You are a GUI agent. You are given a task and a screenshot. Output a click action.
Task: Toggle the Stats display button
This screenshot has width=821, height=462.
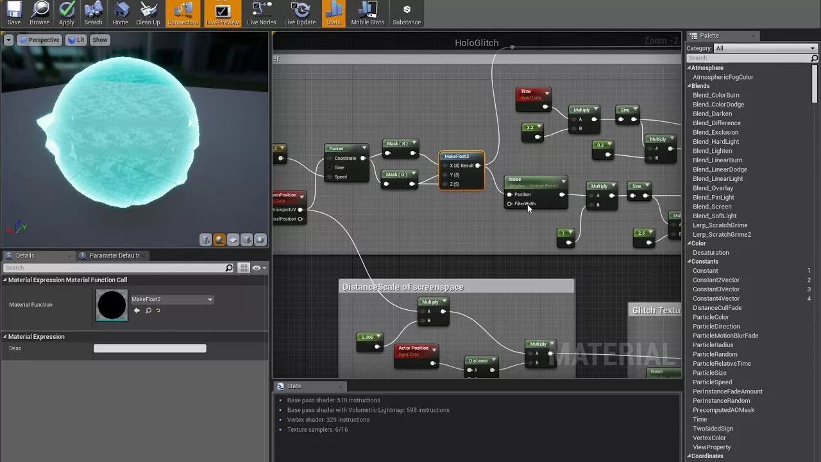(x=334, y=13)
